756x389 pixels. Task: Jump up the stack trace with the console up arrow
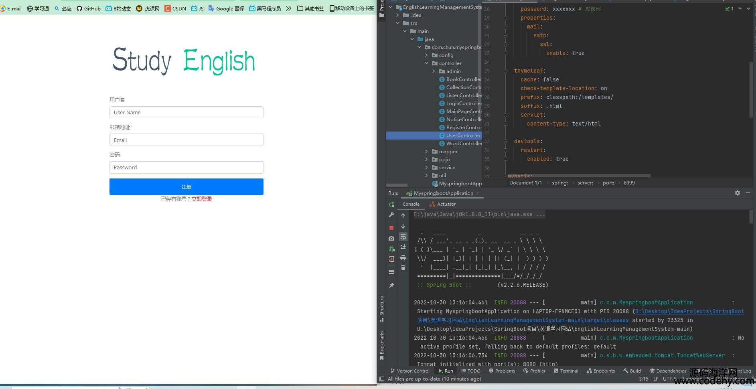(x=403, y=216)
